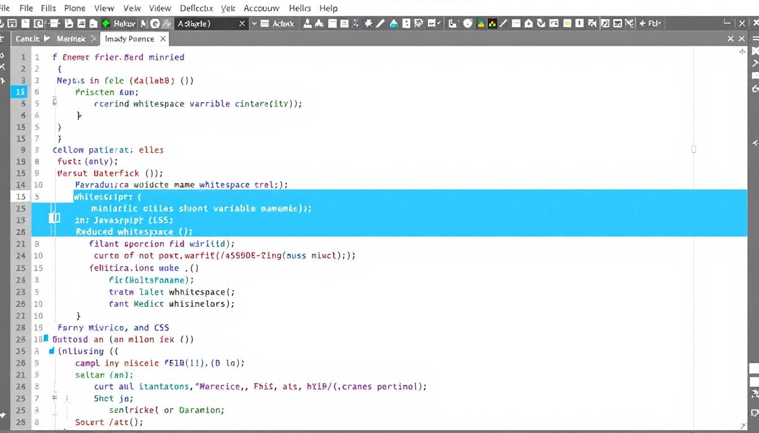Toggle the breakpoint marker on line 15
This screenshot has width=759, height=433.
(20, 91)
